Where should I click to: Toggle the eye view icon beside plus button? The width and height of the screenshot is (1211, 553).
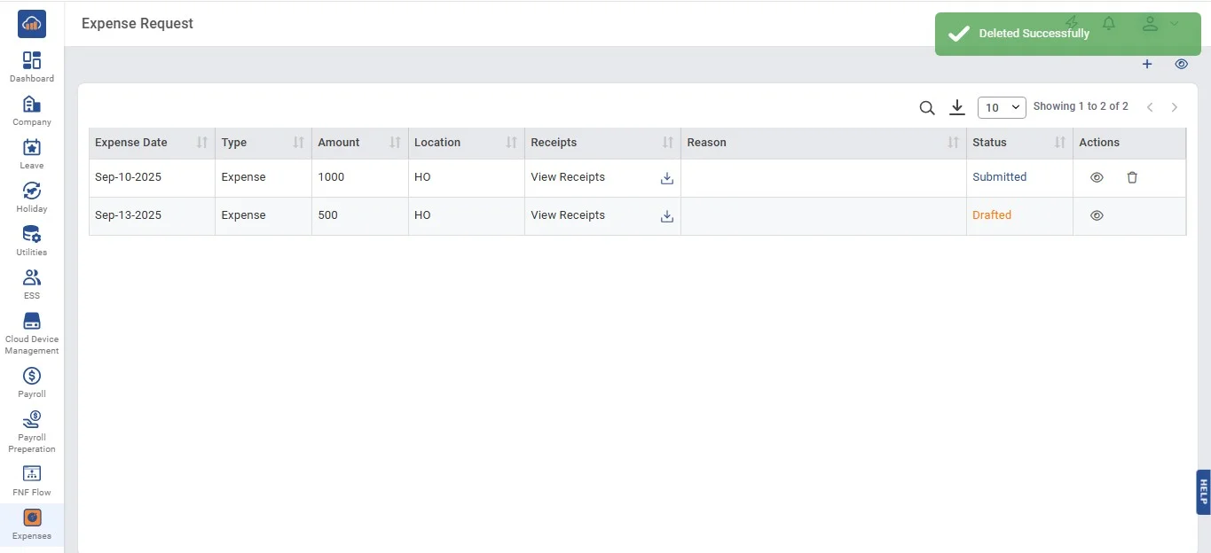1181,64
